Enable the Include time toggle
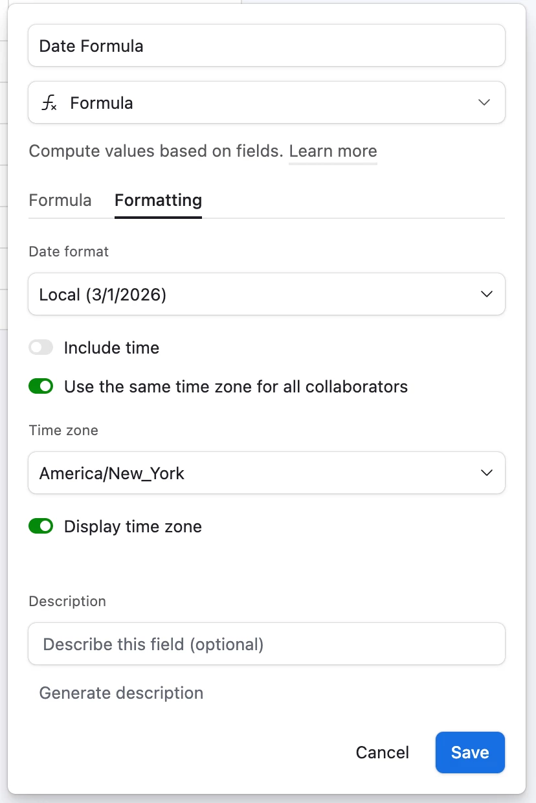 41,348
